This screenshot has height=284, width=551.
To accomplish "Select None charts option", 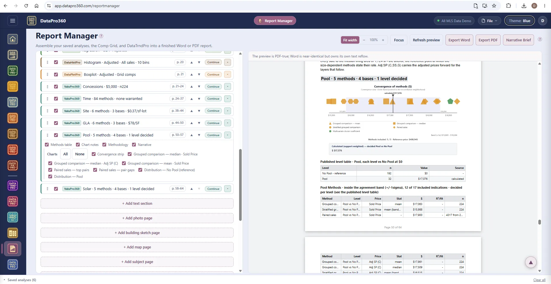I will click(80, 154).
